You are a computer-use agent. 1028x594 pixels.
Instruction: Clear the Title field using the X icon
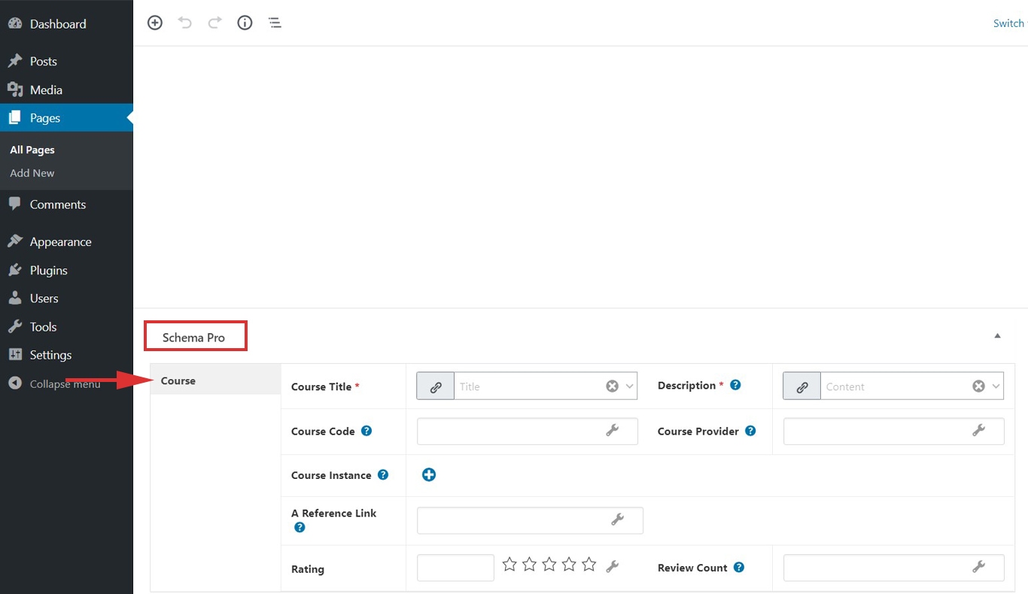(611, 386)
